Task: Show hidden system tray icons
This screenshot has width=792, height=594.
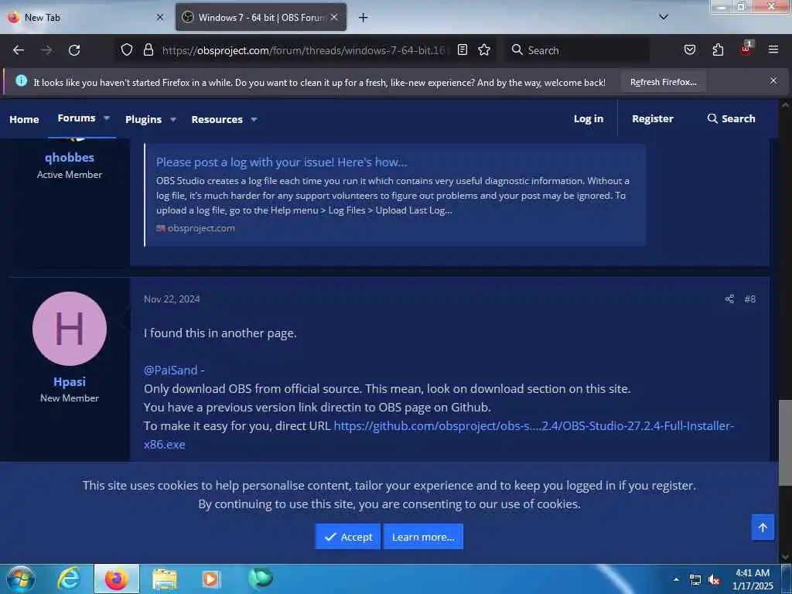Action: tap(676, 579)
